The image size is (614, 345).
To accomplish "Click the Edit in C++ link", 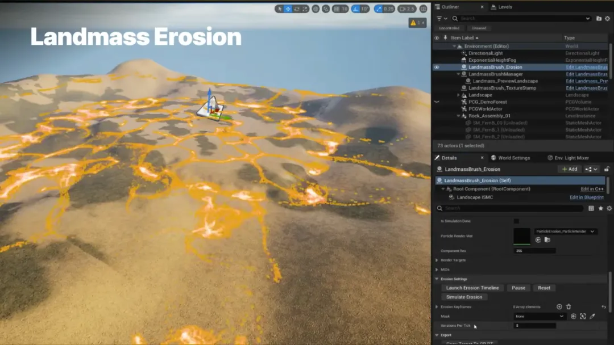I will click(592, 189).
